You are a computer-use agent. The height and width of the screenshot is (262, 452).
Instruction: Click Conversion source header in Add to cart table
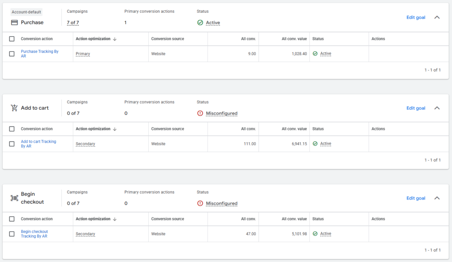(x=167, y=129)
